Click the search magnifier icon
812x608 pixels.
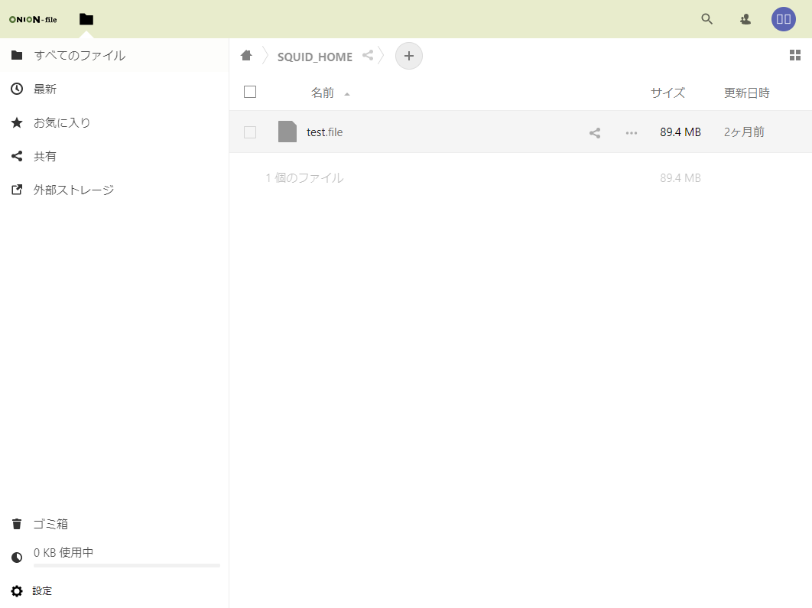coord(707,19)
